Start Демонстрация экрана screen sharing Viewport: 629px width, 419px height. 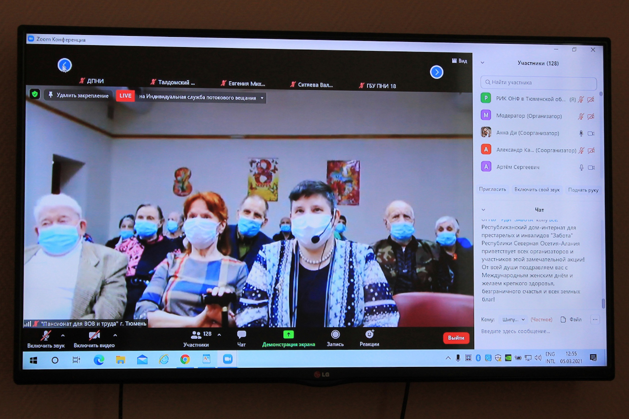pyautogui.click(x=289, y=338)
